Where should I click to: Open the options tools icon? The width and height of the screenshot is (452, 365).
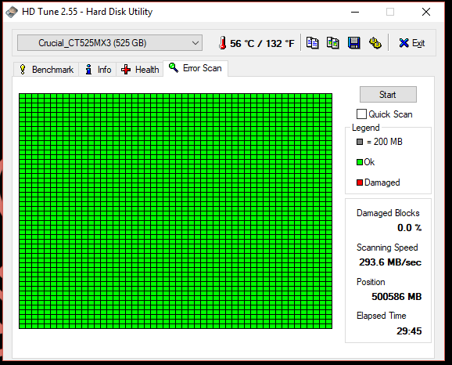[x=375, y=43]
